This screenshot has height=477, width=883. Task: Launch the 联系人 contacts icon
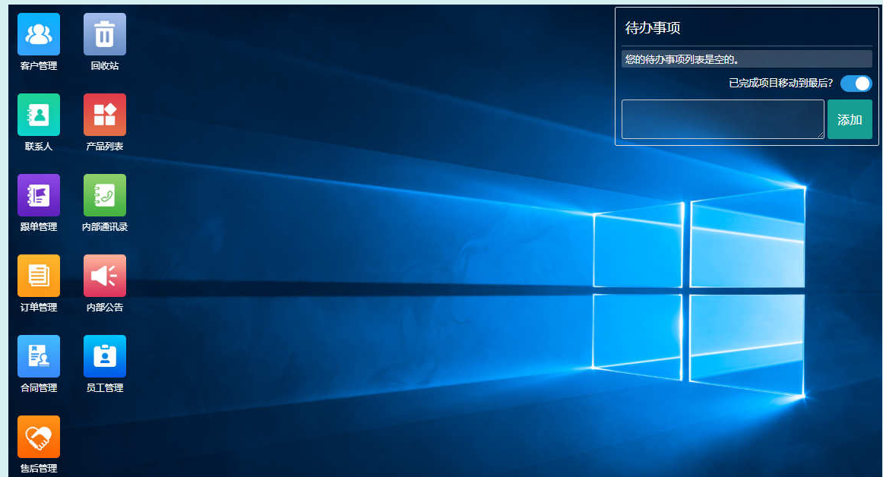(x=39, y=115)
